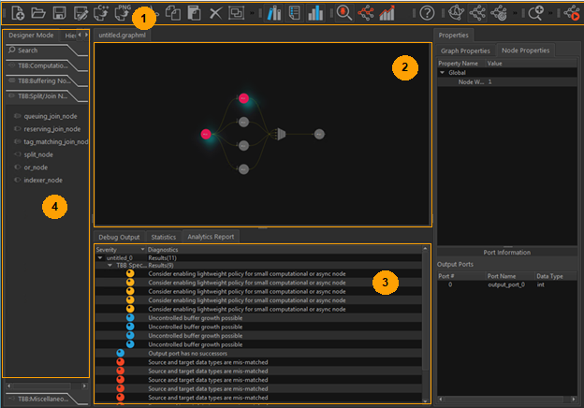
Task: Save the graph using the floppy disk icon
Action: pos(59,13)
